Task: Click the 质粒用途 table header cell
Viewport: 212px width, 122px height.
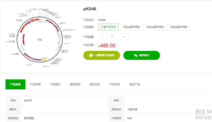Action: (13, 118)
